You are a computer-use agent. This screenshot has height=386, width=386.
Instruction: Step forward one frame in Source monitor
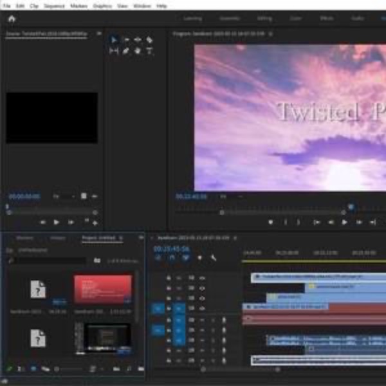[71, 223]
